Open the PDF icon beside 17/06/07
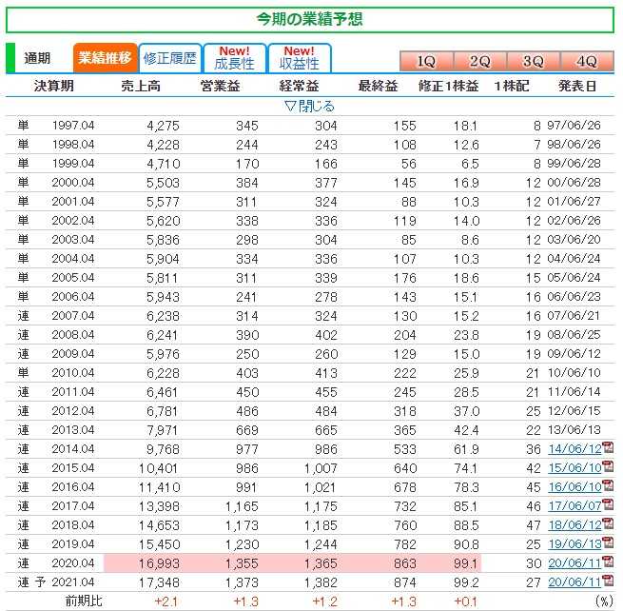623x611 pixels. tap(608, 505)
